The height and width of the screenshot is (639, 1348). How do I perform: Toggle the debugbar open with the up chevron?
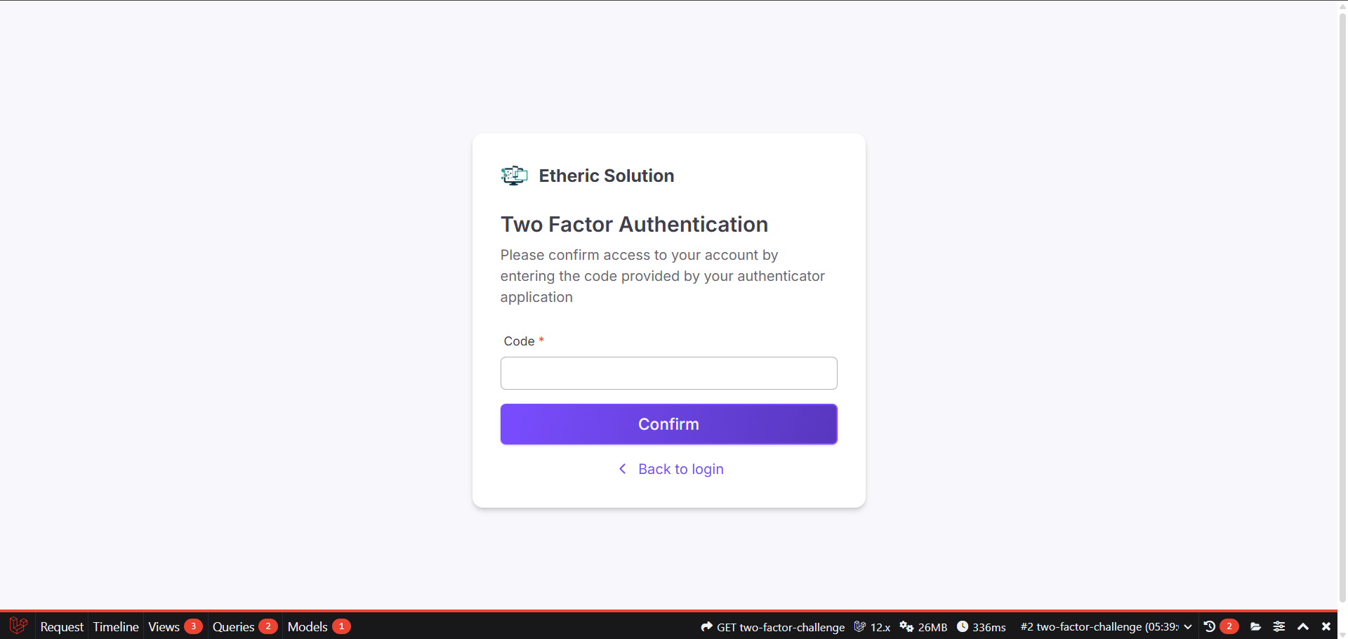[1303, 626]
